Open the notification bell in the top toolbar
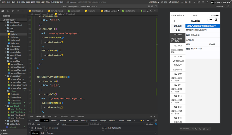232x135 pixels. [x=207, y=2]
